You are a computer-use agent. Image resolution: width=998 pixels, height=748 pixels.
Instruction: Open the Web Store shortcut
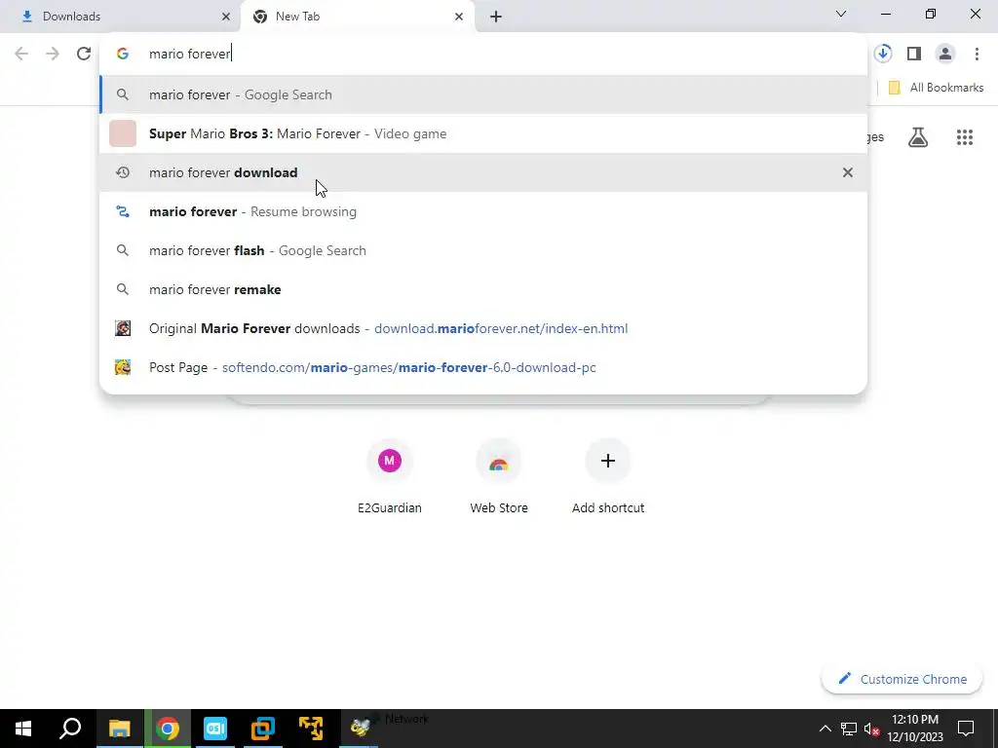pos(499,475)
